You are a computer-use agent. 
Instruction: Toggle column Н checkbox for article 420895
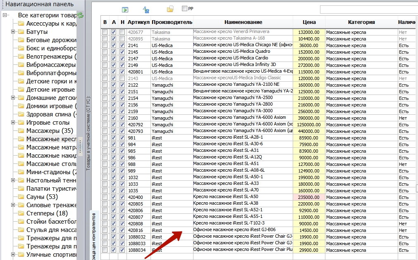coord(122,39)
